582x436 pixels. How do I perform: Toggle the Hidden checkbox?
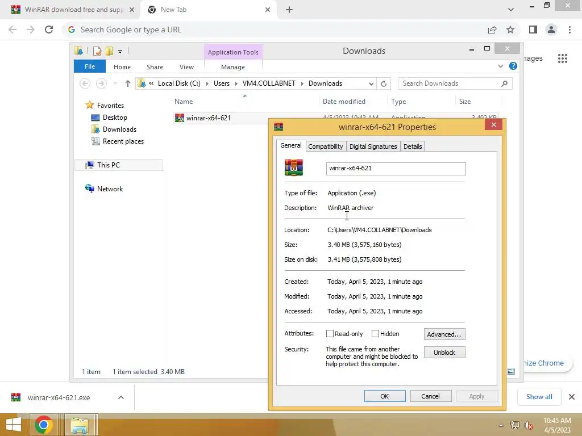coord(375,334)
